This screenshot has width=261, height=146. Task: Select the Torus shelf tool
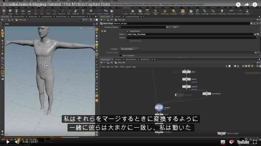coord(23,12)
